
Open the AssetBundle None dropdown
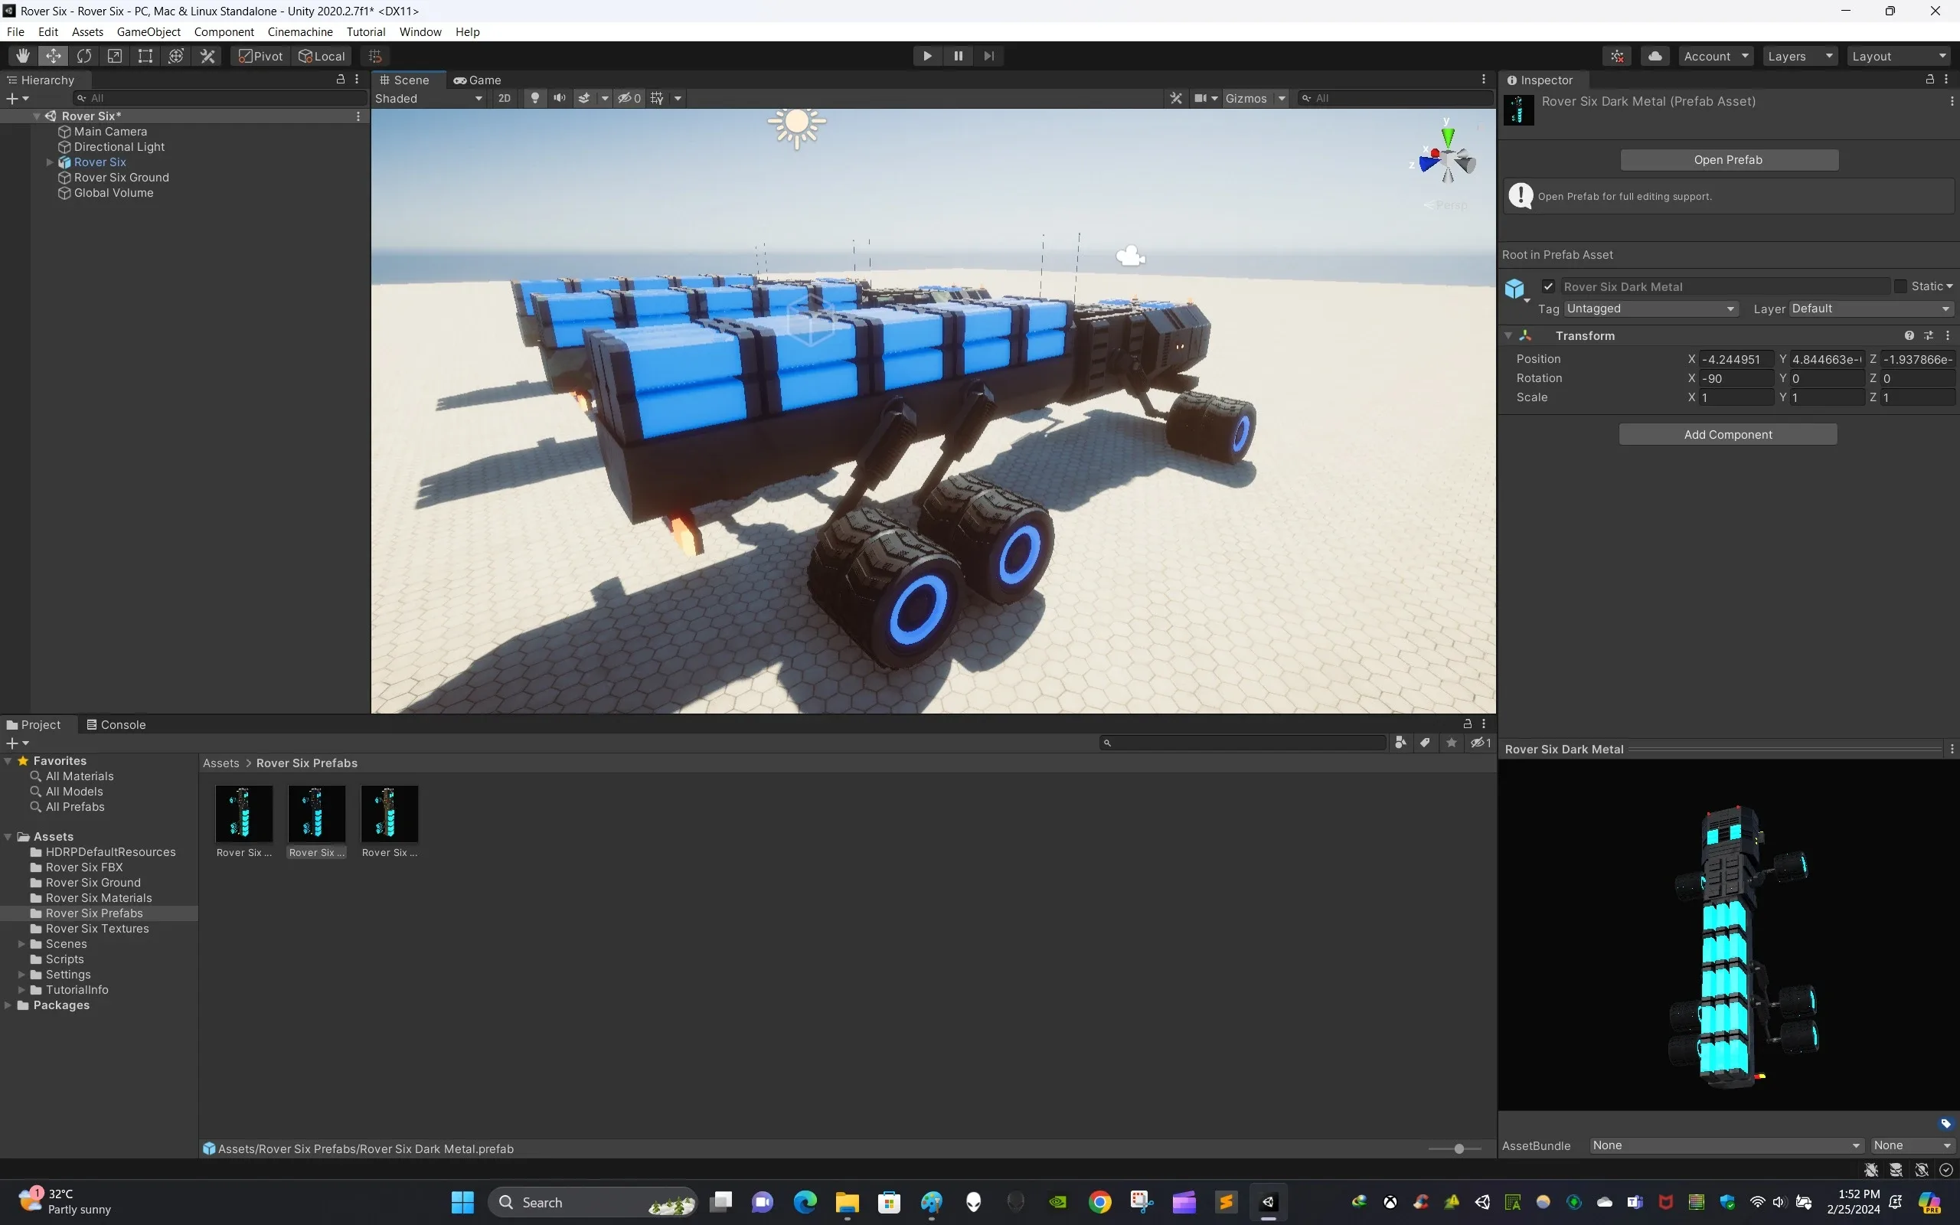point(1726,1145)
